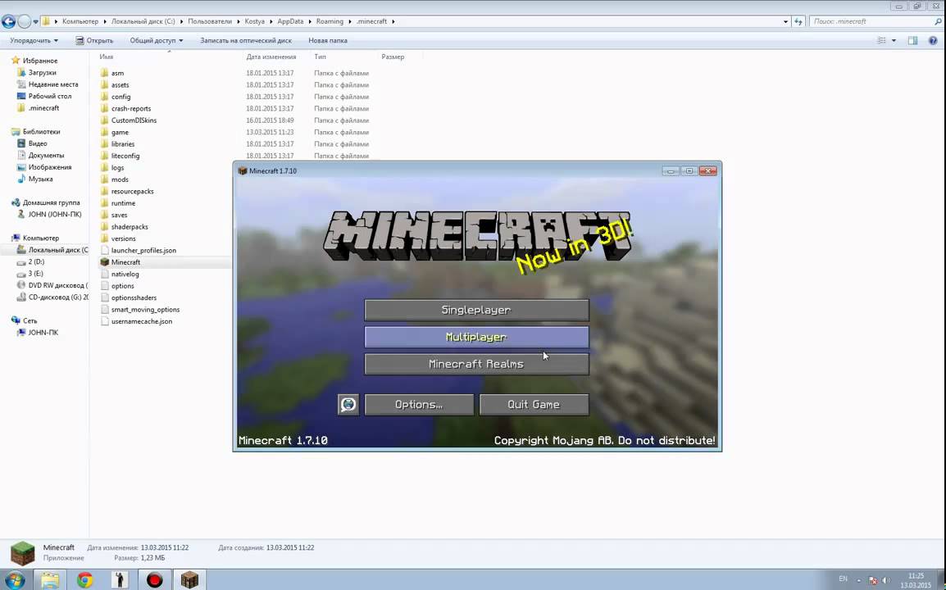Open Minecraft Options...
This screenshot has width=946, height=590.
click(x=419, y=405)
